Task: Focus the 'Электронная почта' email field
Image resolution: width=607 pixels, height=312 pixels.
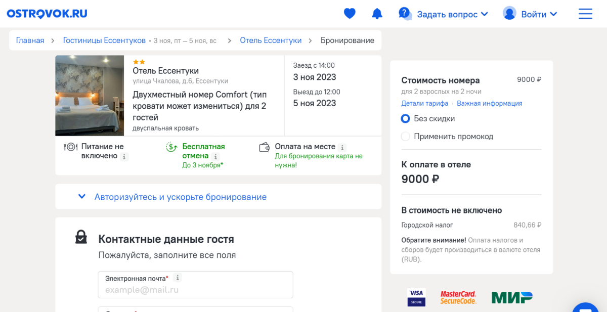Action: pyautogui.click(x=195, y=285)
